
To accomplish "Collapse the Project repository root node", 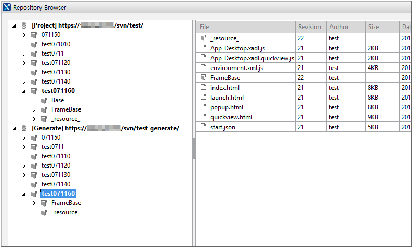I will tap(14, 25).
